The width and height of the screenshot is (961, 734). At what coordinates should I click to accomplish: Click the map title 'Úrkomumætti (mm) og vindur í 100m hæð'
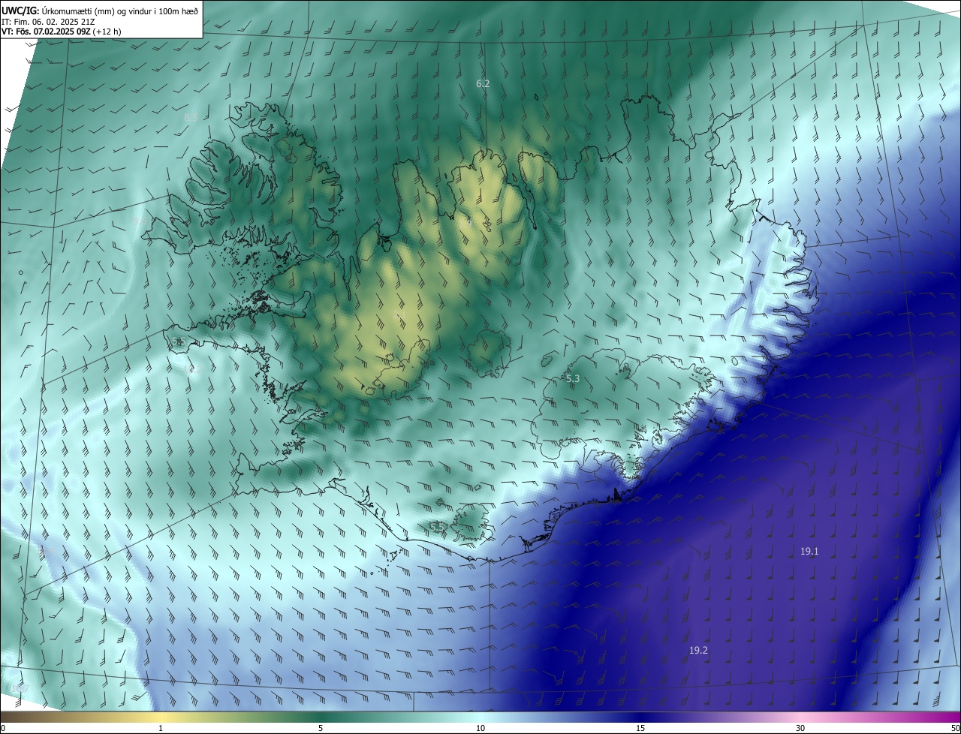tap(120, 10)
